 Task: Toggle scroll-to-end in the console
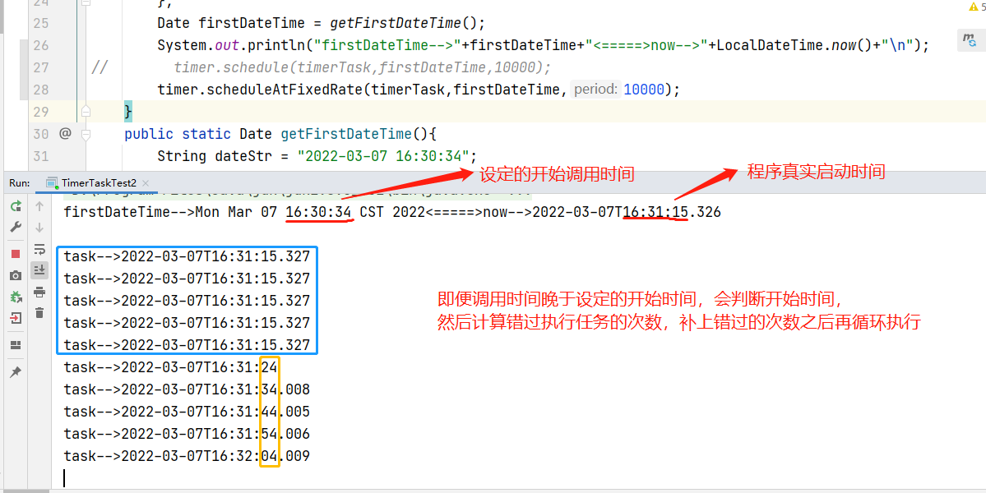coord(39,269)
